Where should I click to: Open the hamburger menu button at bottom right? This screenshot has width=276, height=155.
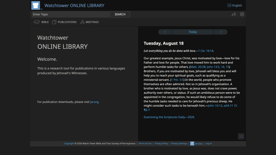[x=241, y=136]
